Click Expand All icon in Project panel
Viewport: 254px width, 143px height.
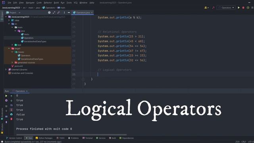click(54, 12)
